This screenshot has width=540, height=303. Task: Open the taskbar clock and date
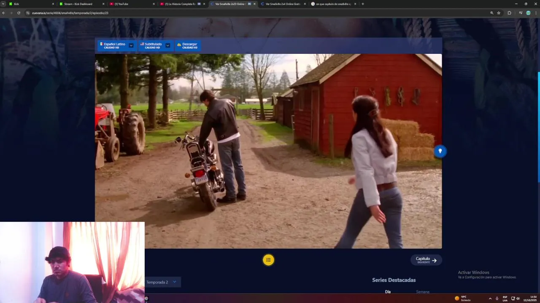pyautogui.click(x=530, y=298)
